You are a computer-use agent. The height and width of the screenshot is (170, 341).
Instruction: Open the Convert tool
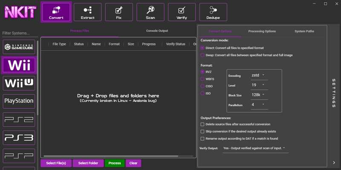[x=56, y=12]
